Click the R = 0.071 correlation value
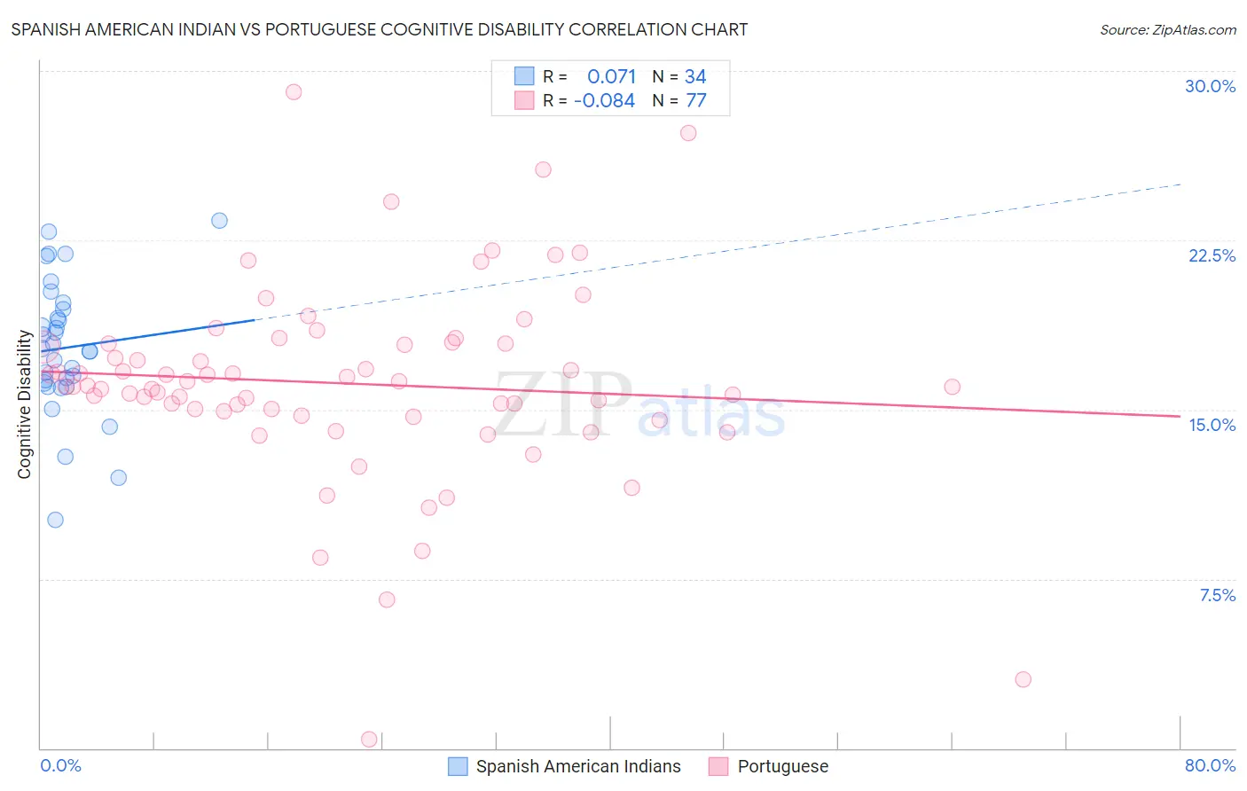The height and width of the screenshot is (791, 1247). (590, 76)
